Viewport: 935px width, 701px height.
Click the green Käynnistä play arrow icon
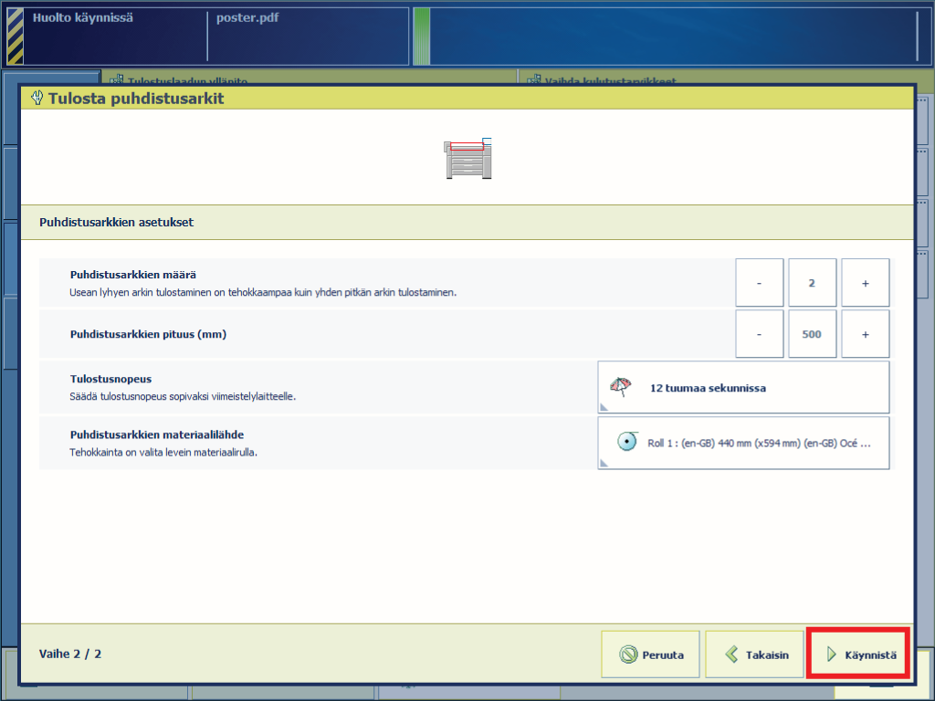click(x=831, y=654)
